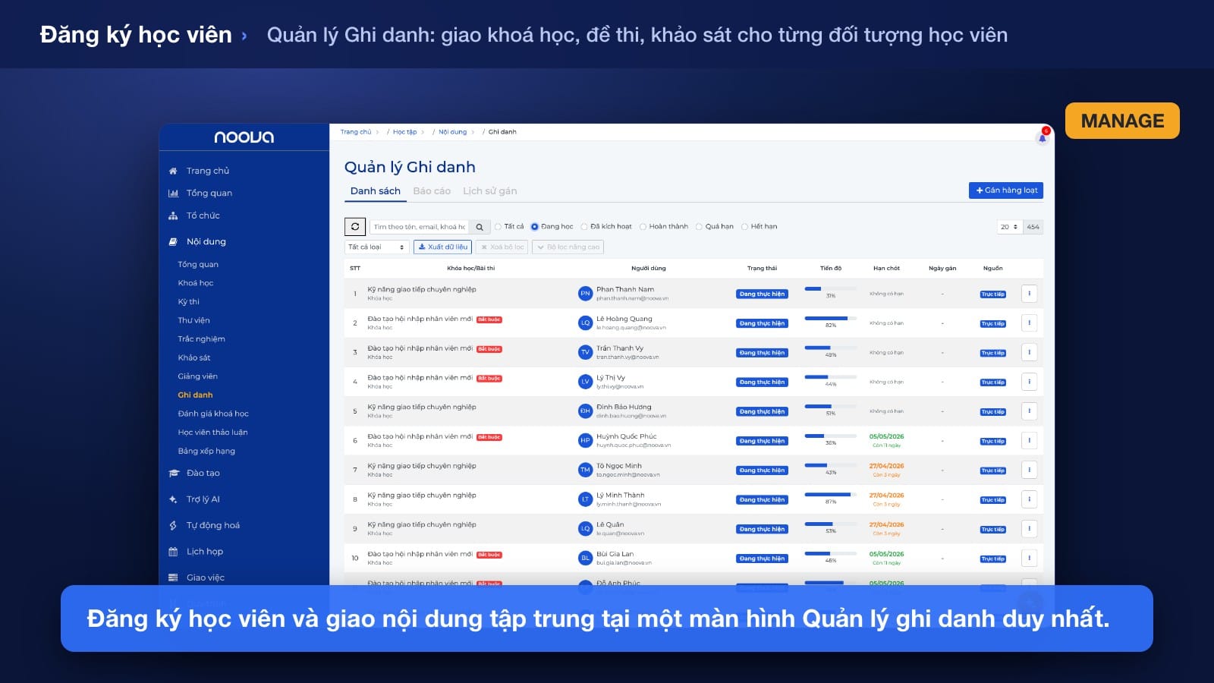Click the Trang chủ home icon in sidebar
Image resolution: width=1214 pixels, height=683 pixels.
(x=173, y=171)
